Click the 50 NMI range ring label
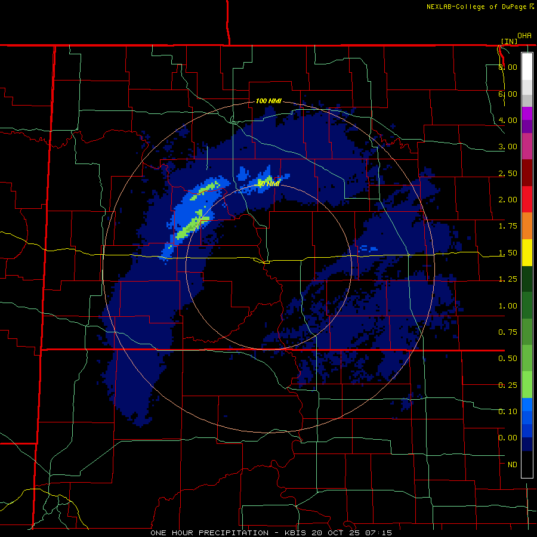Image resolution: width=537 pixels, height=537 pixels. 269,184
